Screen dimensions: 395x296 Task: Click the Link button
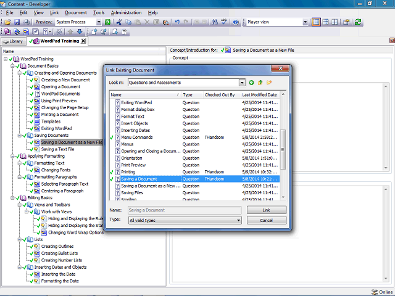coord(267,210)
